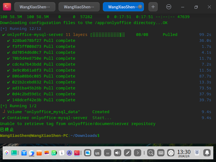This screenshot has width=216, height=162.
Task: Click the red terminal icon in the dock
Action: tap(77, 153)
